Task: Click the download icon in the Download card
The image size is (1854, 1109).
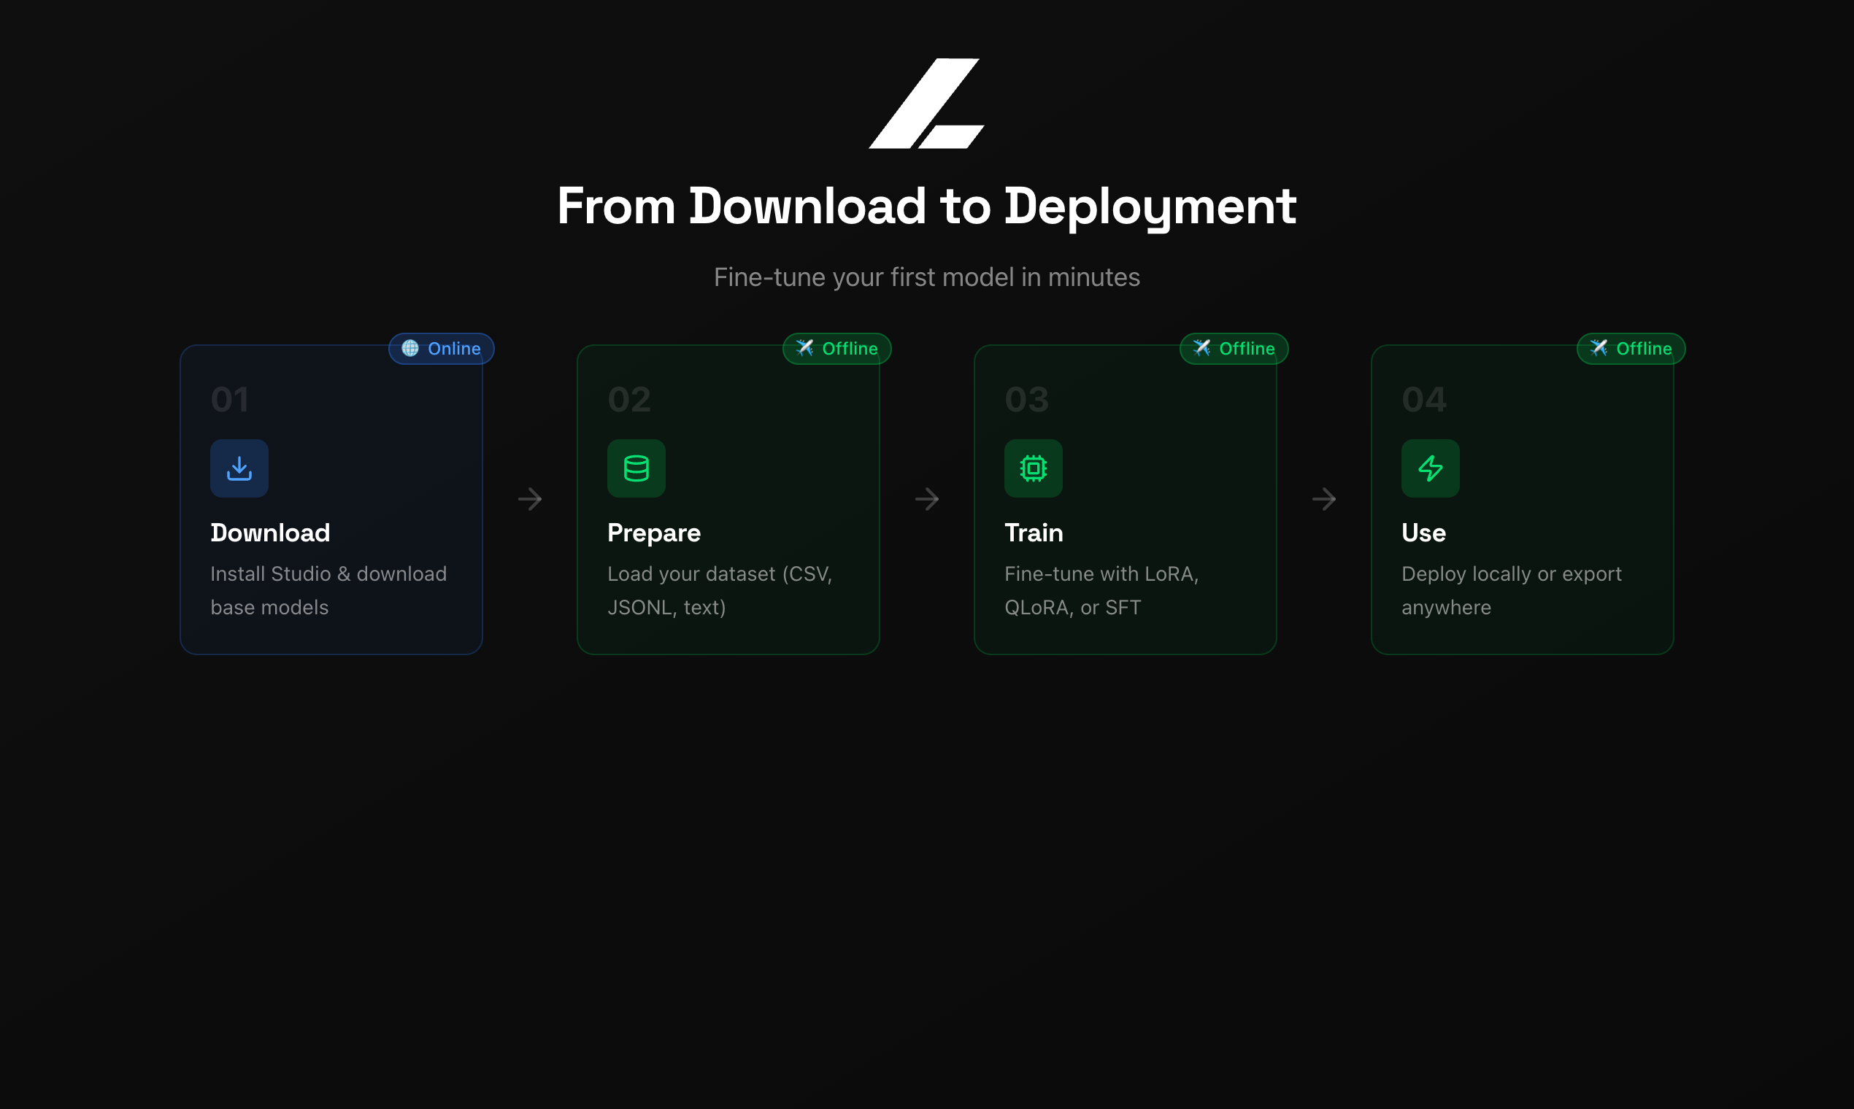Action: tap(239, 468)
